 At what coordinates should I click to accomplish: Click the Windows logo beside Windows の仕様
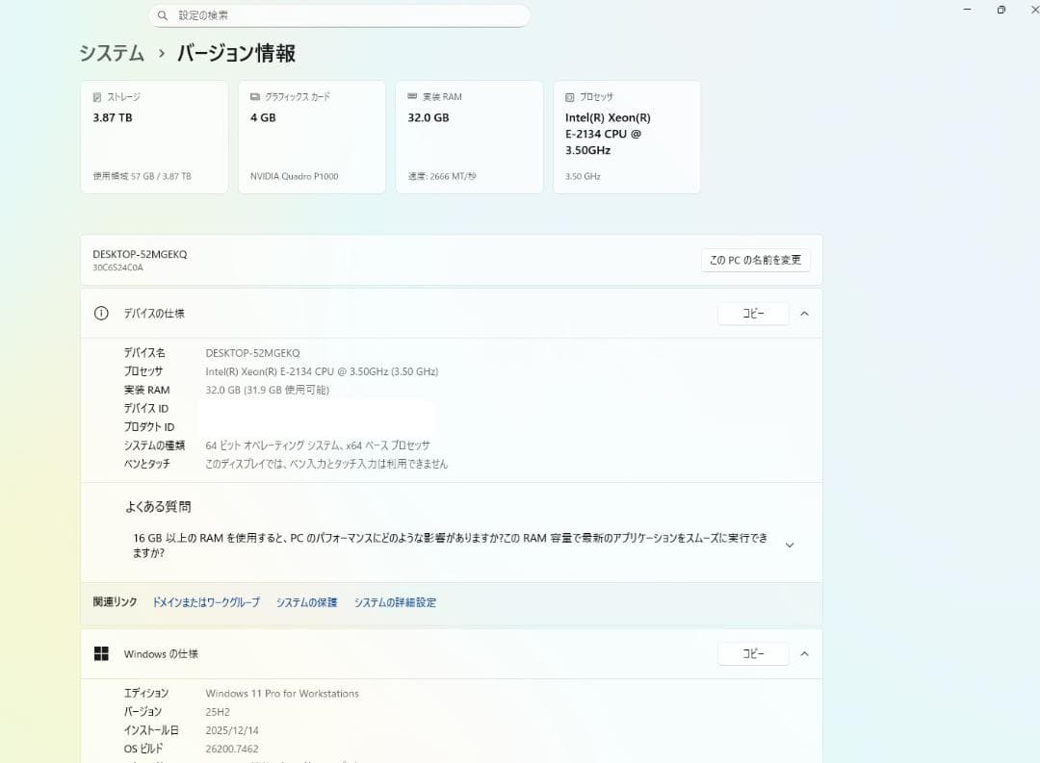click(x=101, y=652)
